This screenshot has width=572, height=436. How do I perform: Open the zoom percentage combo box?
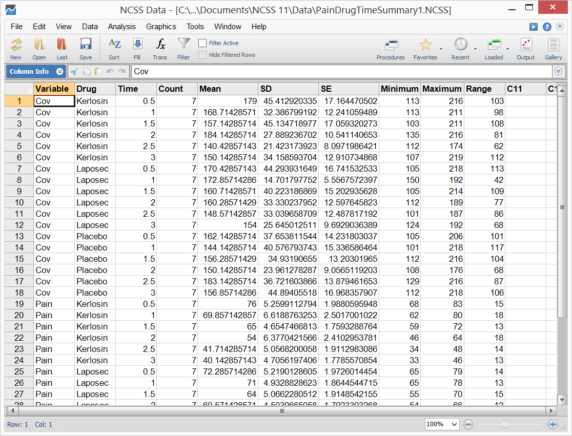(442, 424)
